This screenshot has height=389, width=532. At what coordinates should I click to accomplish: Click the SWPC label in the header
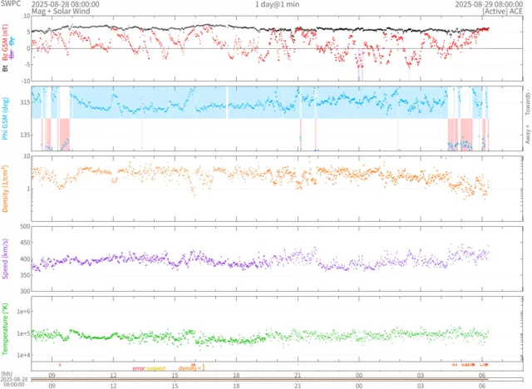[x=11, y=4]
